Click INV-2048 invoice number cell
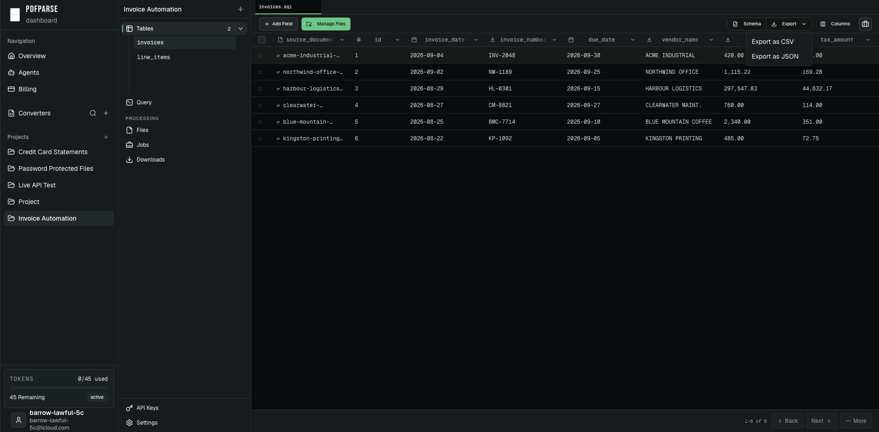This screenshot has width=879, height=432. coord(502,55)
